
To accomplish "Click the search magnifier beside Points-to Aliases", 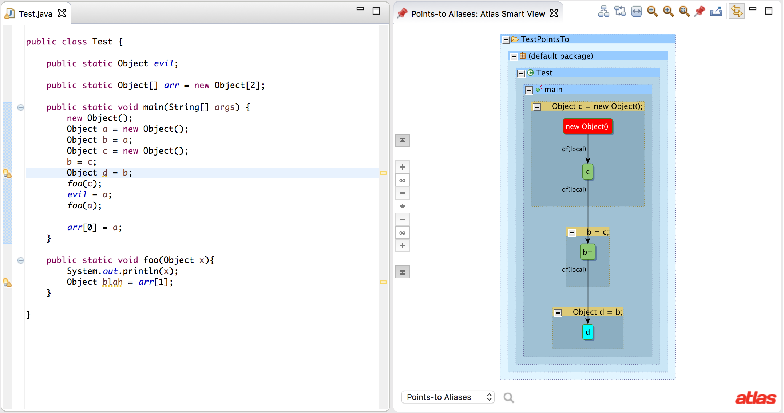I will point(508,397).
